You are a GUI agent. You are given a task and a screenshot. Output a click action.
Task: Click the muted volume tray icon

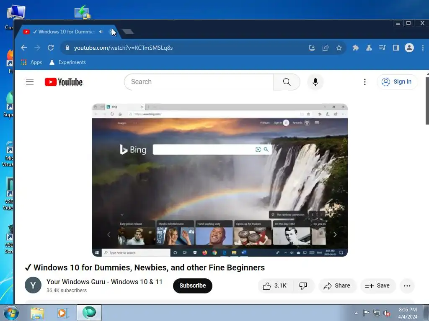point(387,313)
